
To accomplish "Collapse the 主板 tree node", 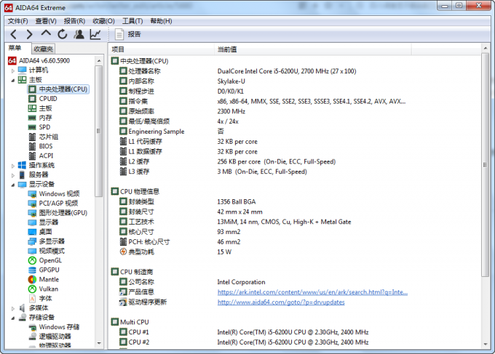I will point(12,79).
